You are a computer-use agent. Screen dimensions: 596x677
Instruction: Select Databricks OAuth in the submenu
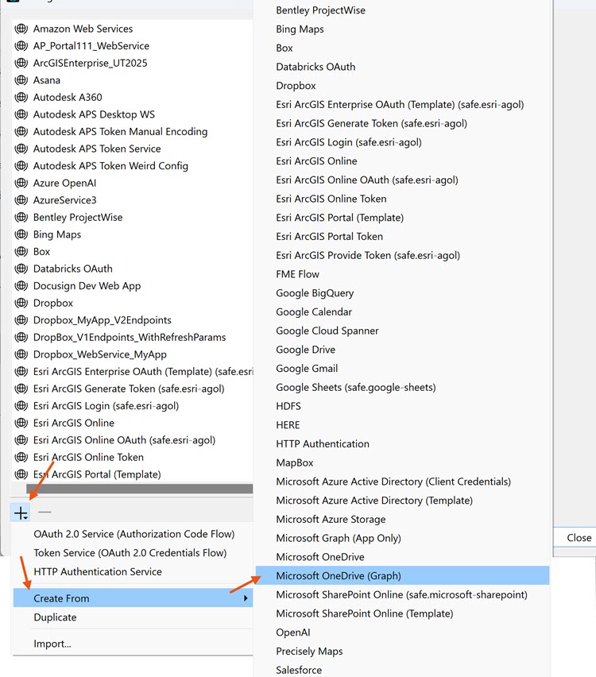pyautogui.click(x=315, y=67)
